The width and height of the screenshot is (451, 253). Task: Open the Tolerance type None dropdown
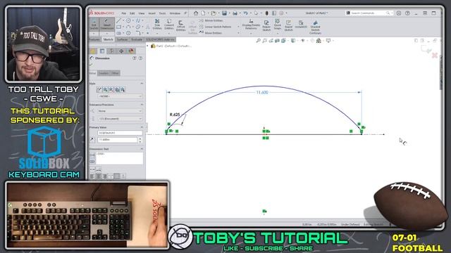pyautogui.click(x=120, y=111)
